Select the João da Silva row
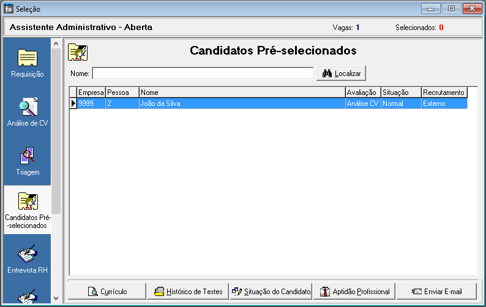 point(242,104)
